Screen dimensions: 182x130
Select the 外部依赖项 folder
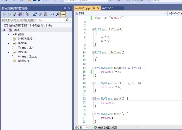click(x=25, y=39)
